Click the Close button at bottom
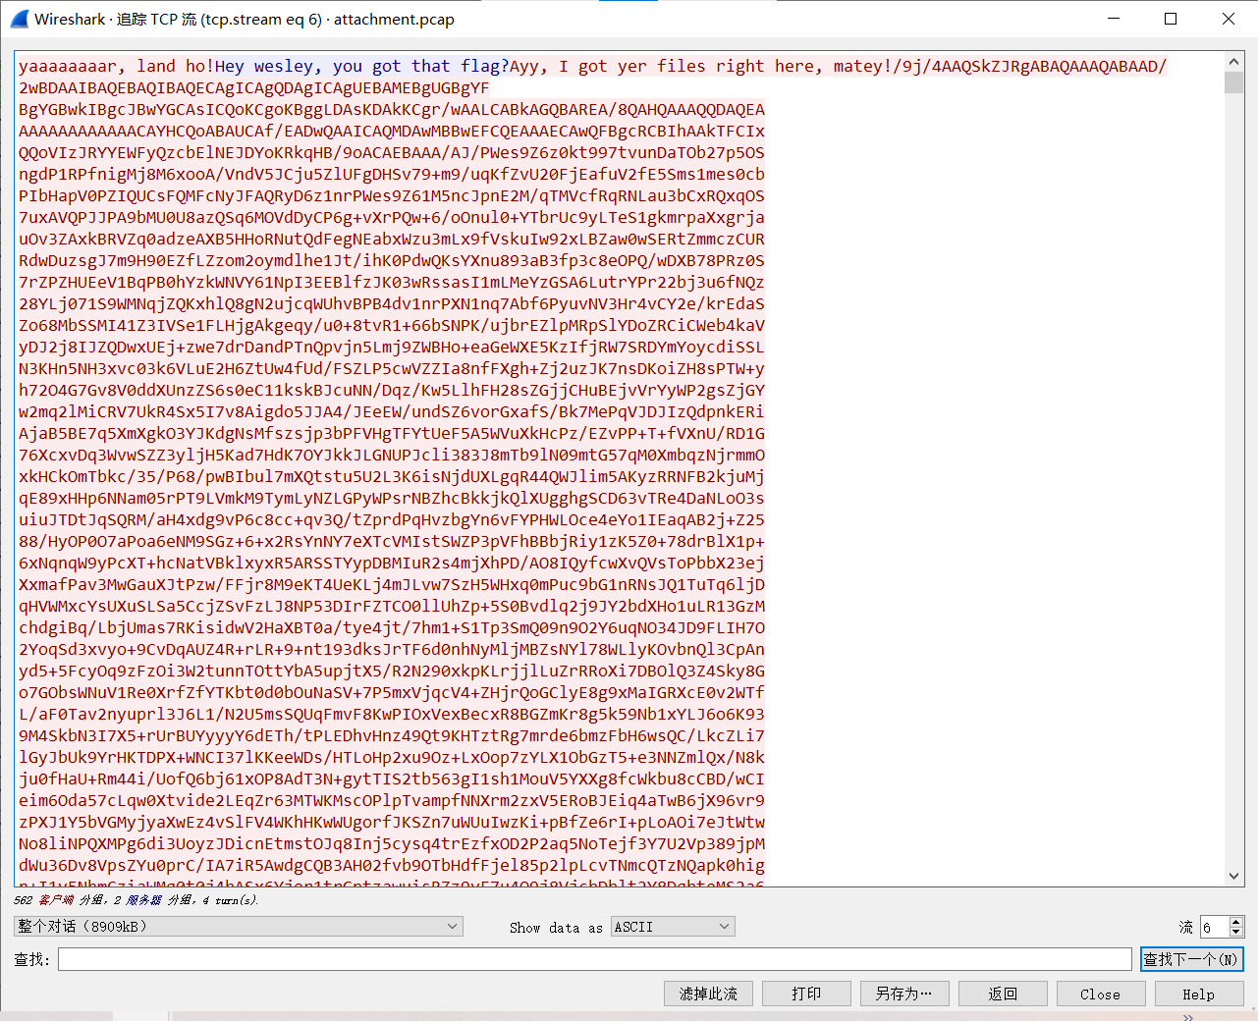This screenshot has width=1258, height=1021. [x=1100, y=994]
